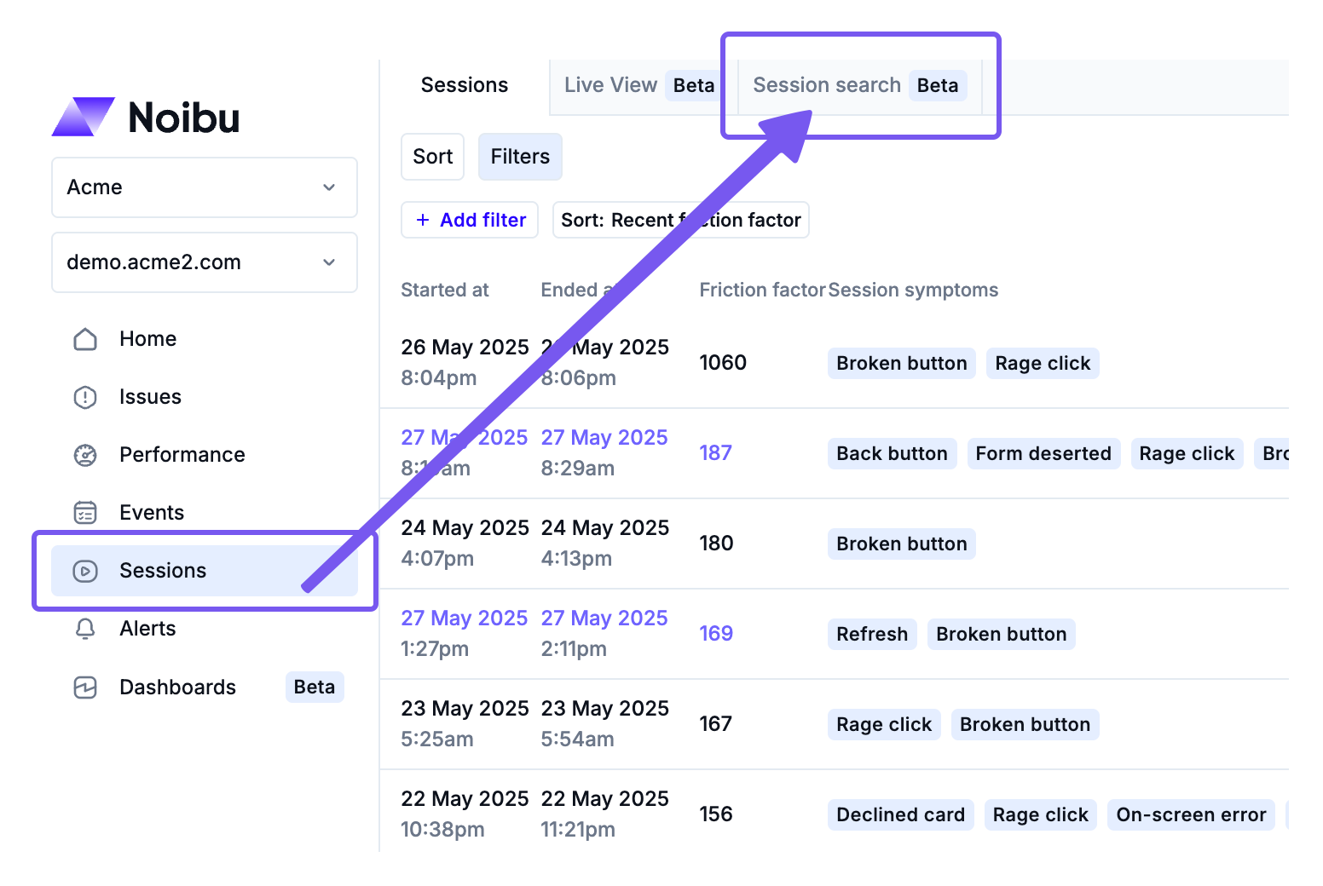Click the Dashboards chart icon
This screenshot has width=1323, height=886.
pos(85,688)
